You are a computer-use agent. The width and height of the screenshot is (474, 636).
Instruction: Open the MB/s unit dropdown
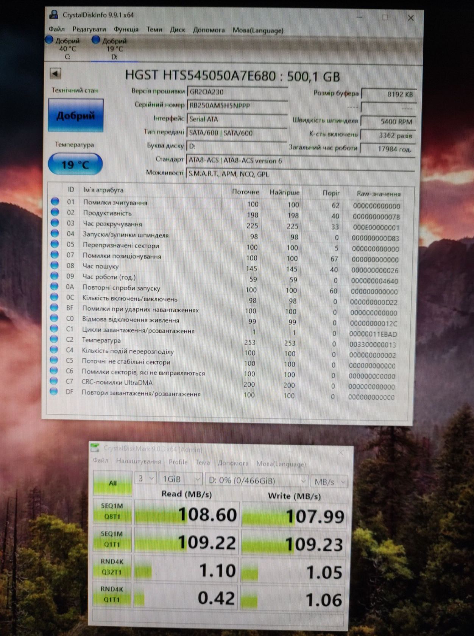pyautogui.click(x=329, y=482)
